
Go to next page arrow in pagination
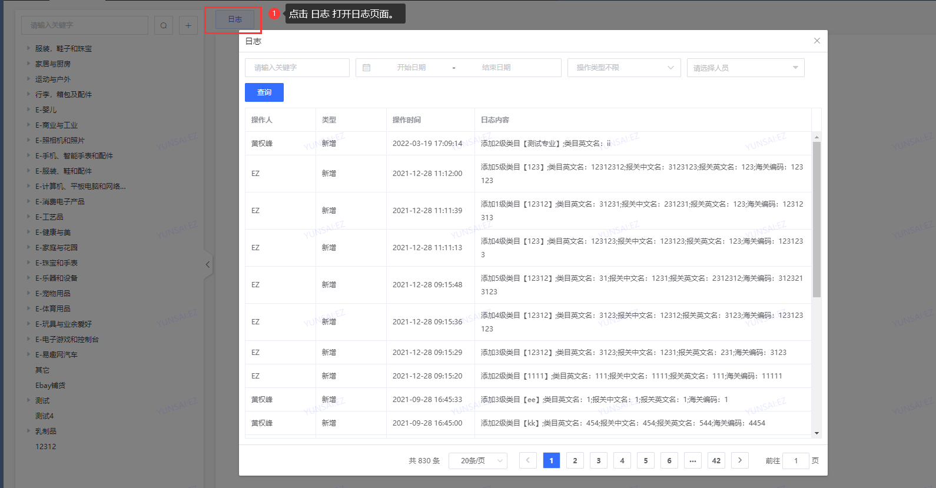tap(739, 460)
